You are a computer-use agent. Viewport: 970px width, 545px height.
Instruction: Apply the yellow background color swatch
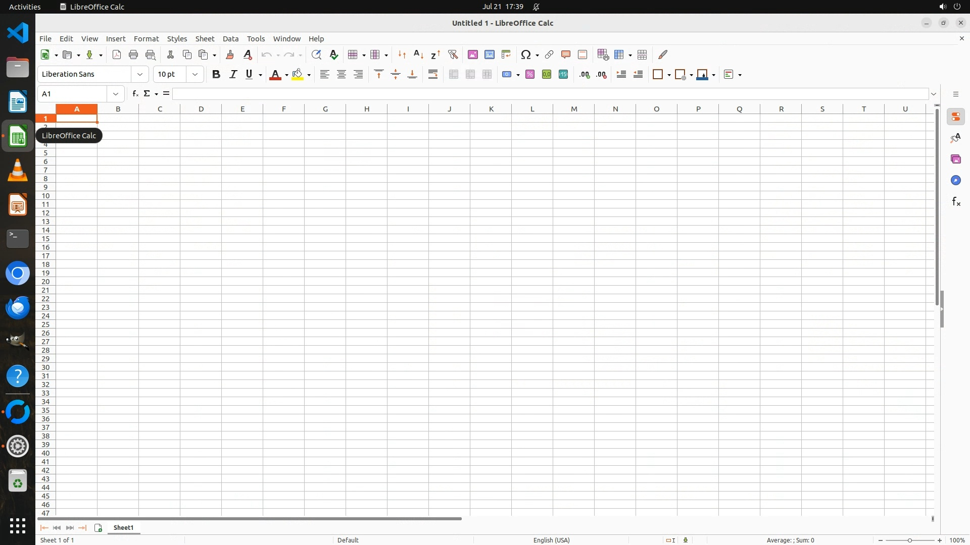click(x=298, y=75)
